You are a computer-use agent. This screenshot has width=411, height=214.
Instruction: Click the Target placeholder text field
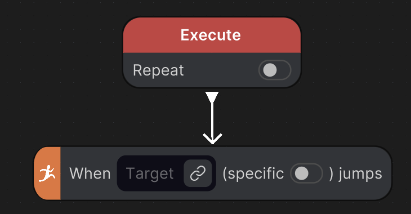(150, 173)
